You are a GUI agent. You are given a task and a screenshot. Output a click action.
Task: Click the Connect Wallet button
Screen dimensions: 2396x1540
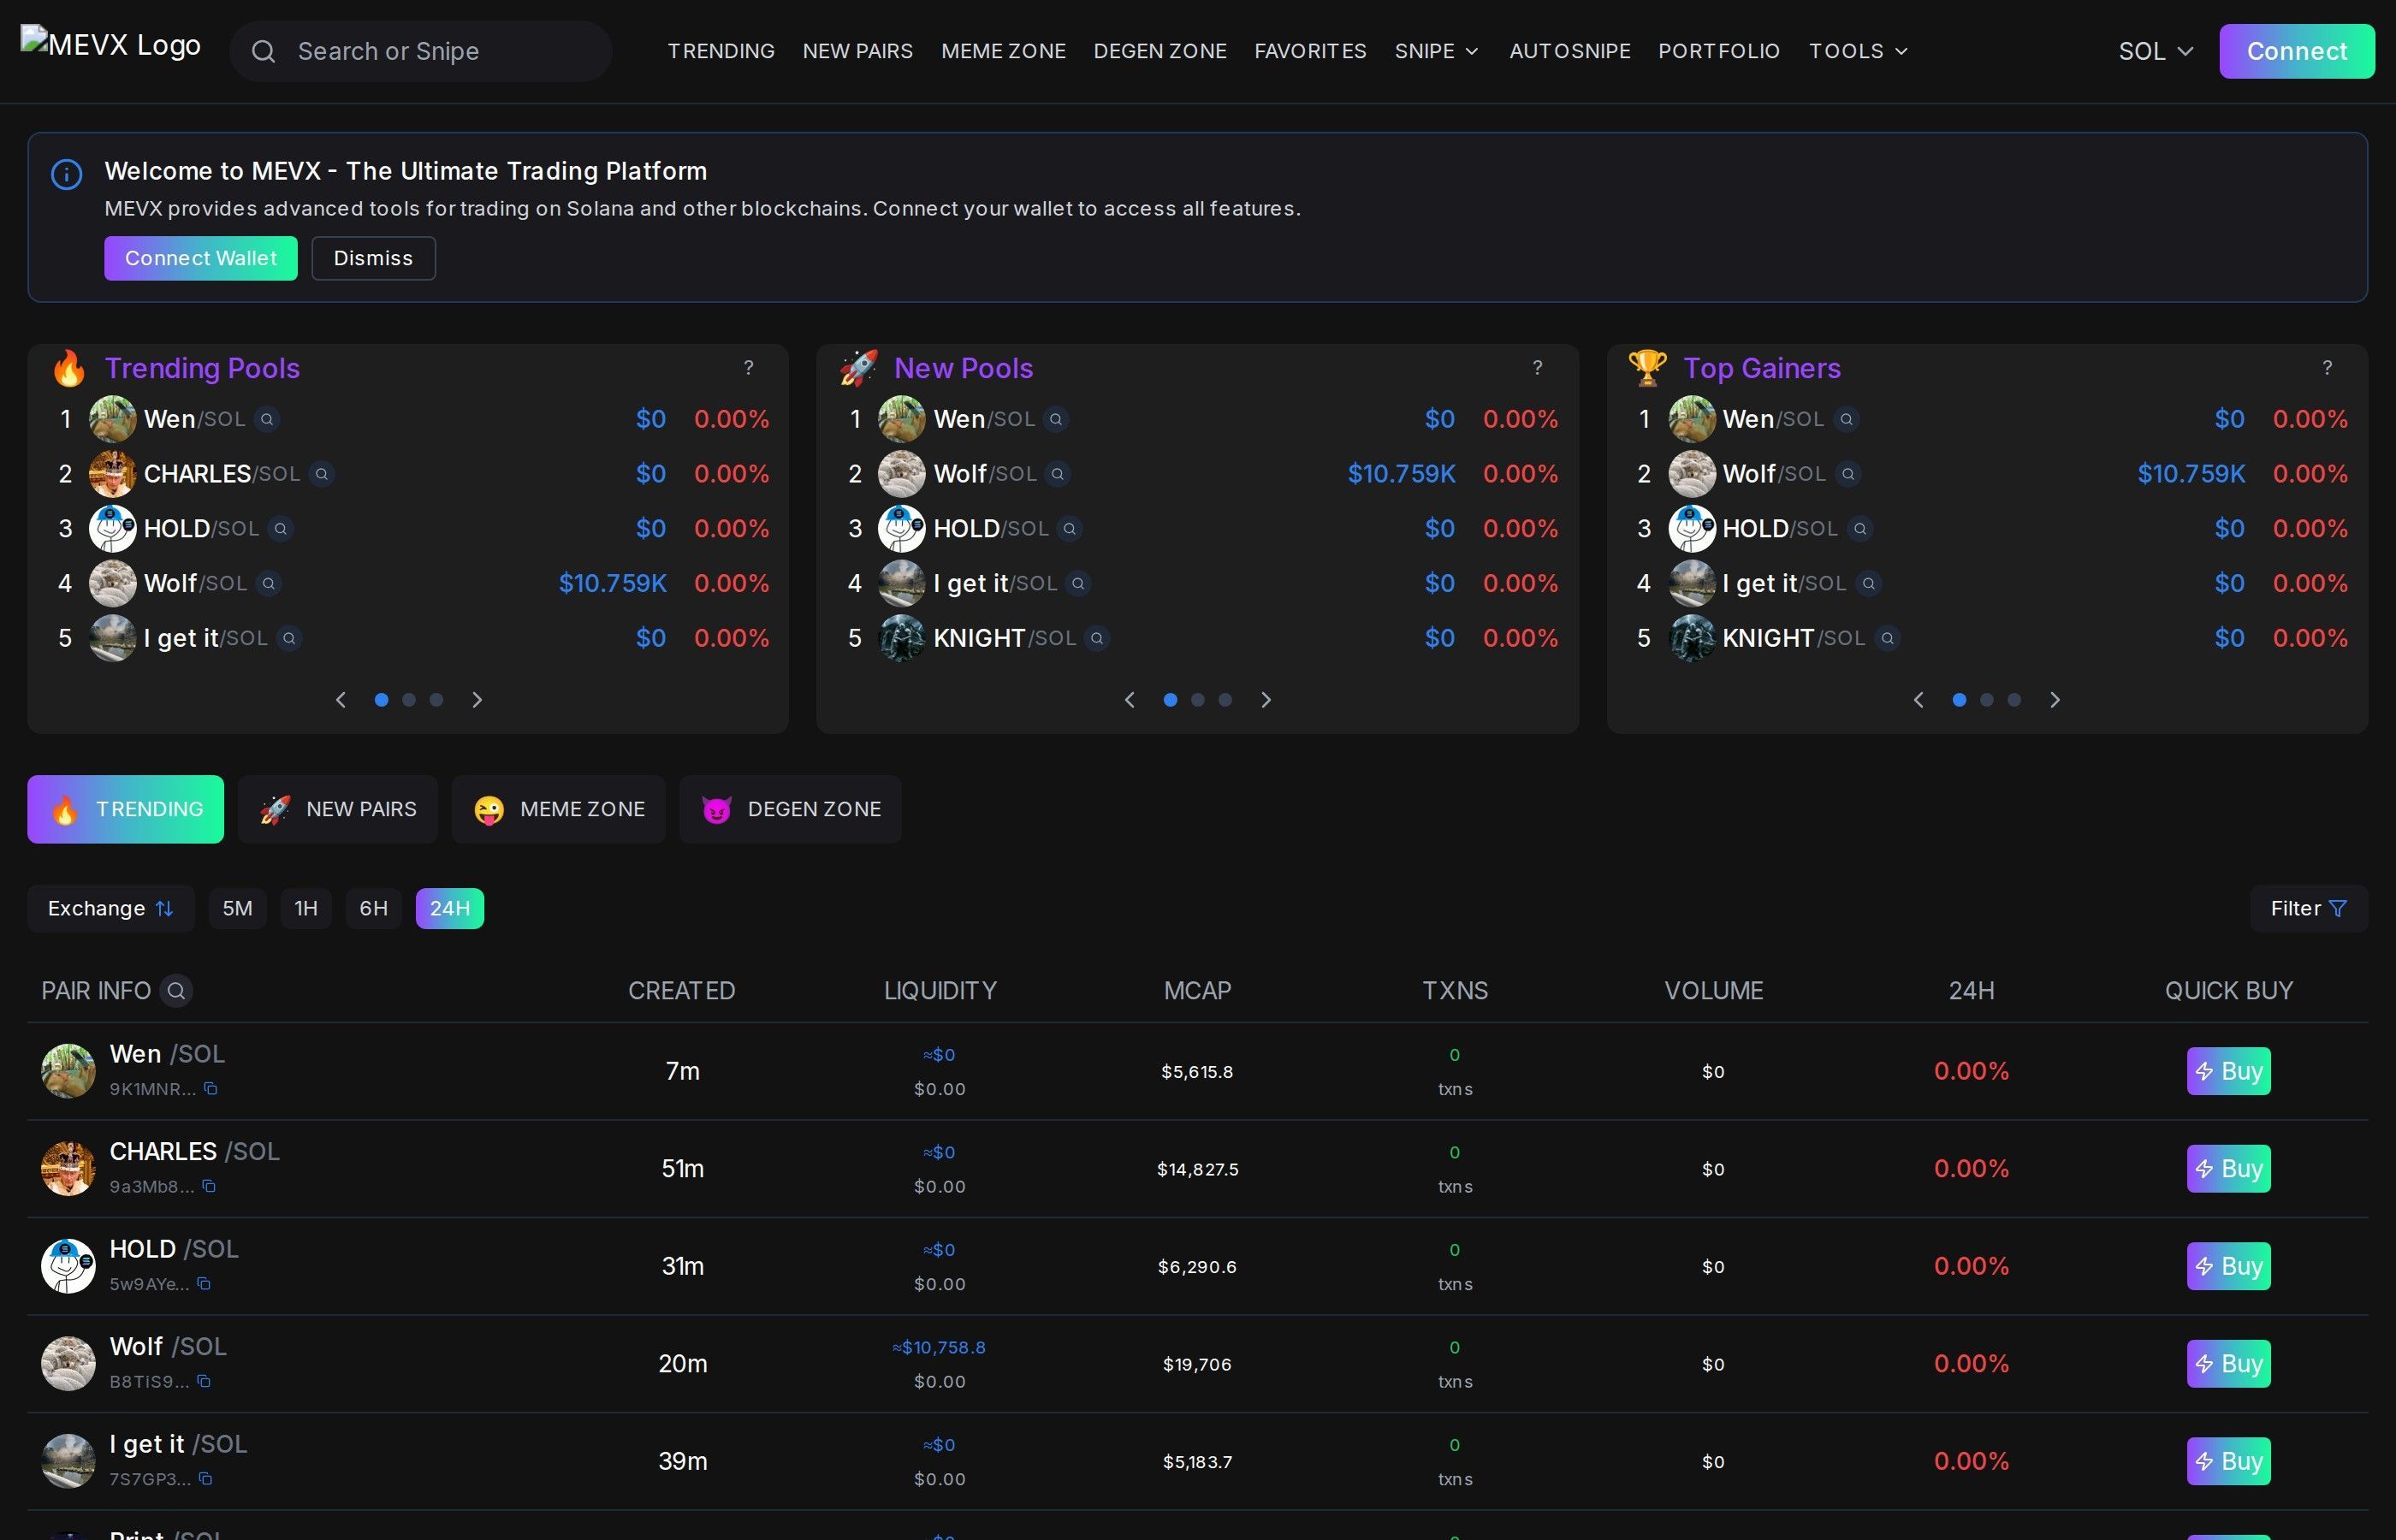pyautogui.click(x=200, y=258)
